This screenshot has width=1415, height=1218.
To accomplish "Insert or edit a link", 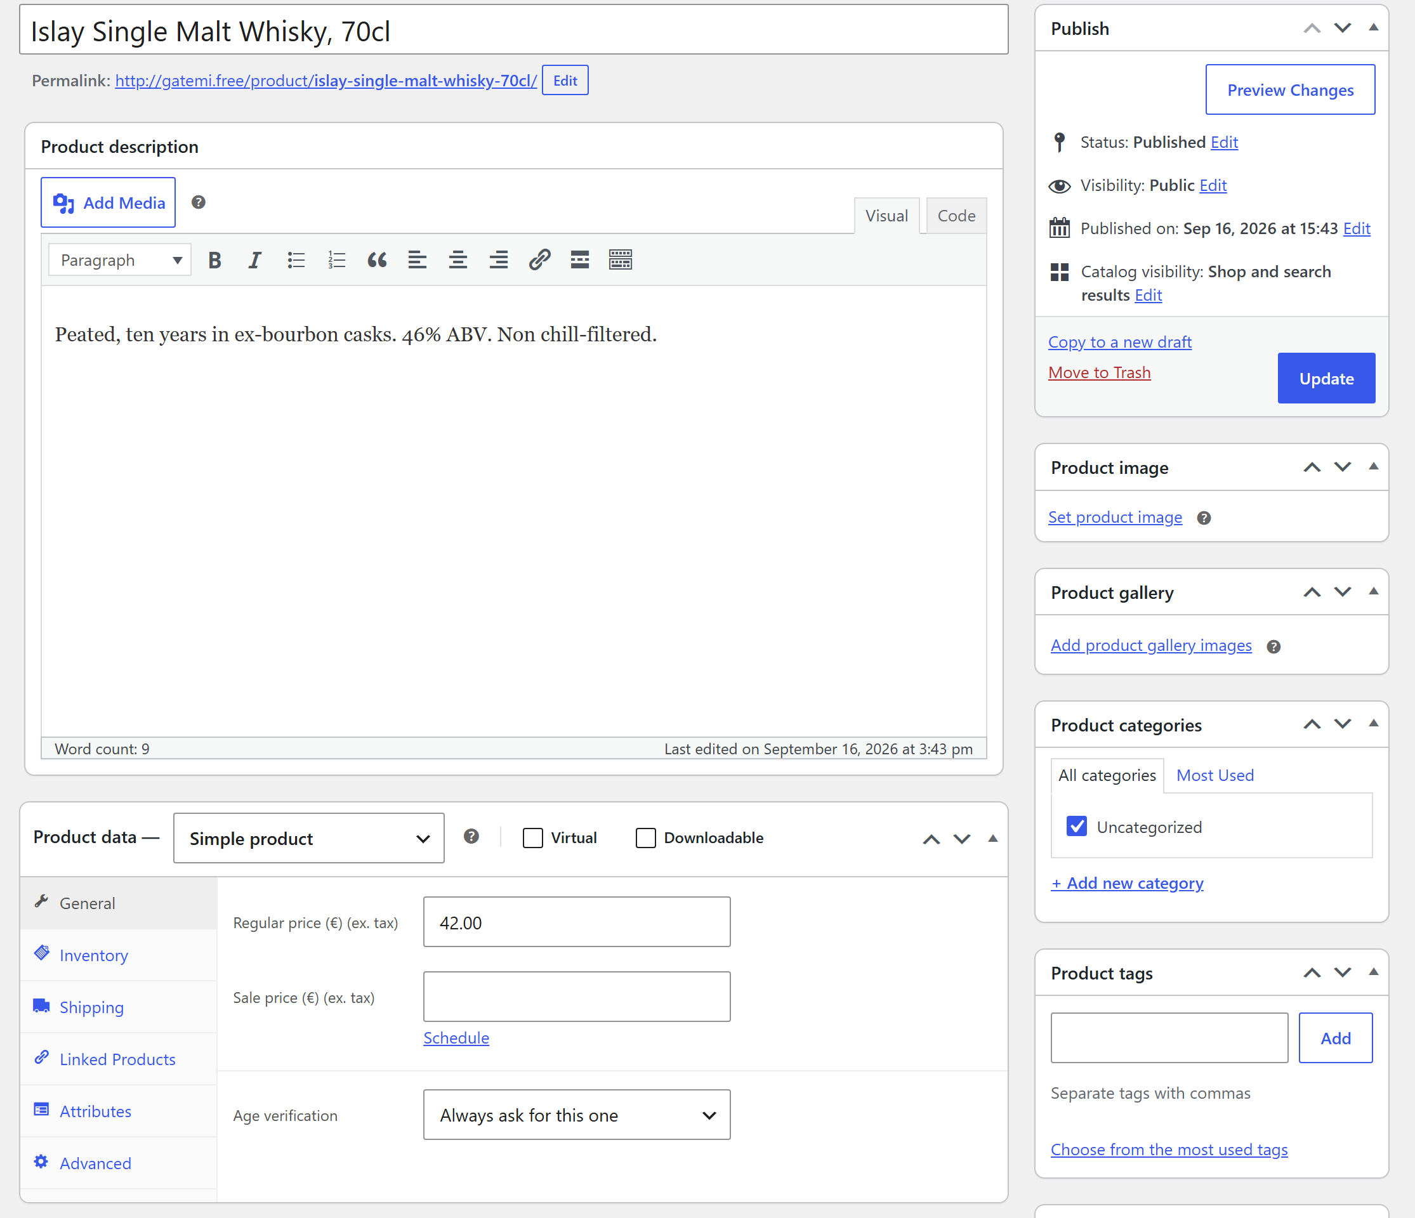I will coord(539,260).
